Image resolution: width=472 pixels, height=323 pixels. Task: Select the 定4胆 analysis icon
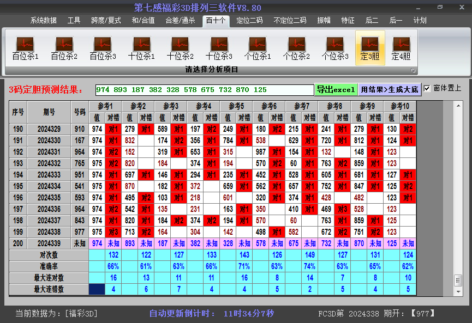pos(401,48)
